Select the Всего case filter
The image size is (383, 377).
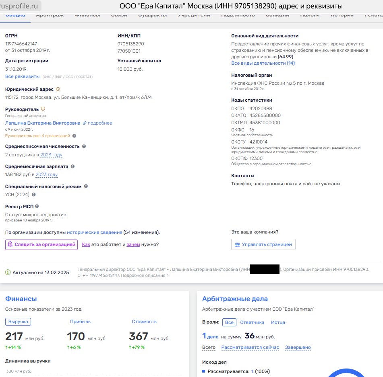tap(209, 347)
